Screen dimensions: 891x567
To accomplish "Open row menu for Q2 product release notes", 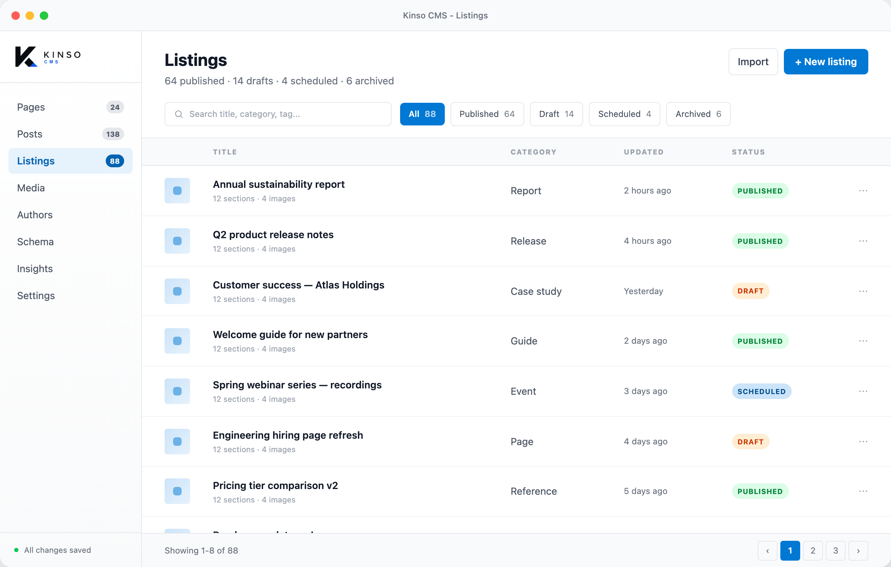I will (863, 241).
